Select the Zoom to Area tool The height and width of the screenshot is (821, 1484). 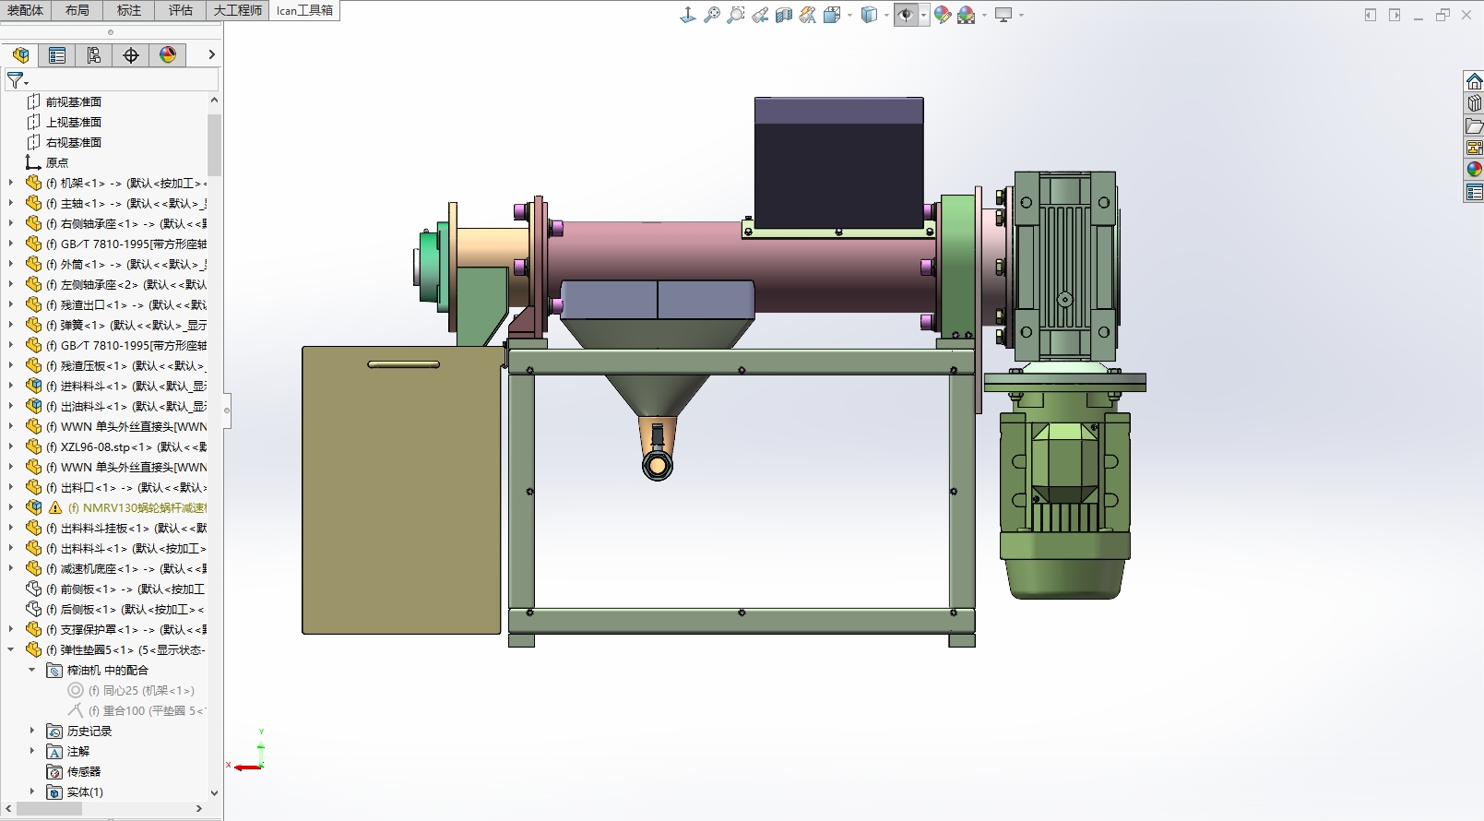click(736, 15)
